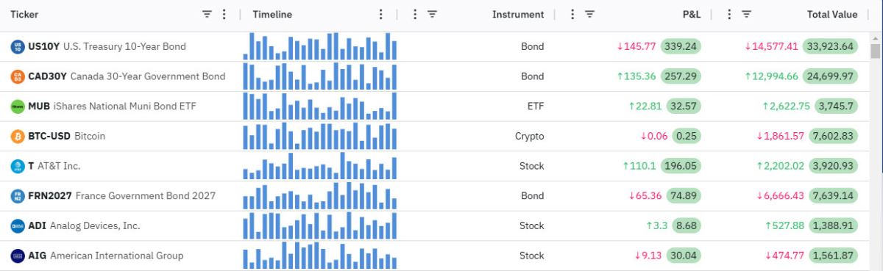Click the Bitcoin logo icon

pyautogui.click(x=18, y=137)
